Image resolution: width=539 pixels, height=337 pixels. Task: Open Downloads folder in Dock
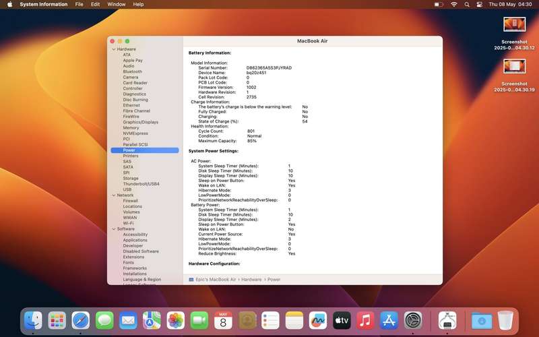(x=482, y=321)
